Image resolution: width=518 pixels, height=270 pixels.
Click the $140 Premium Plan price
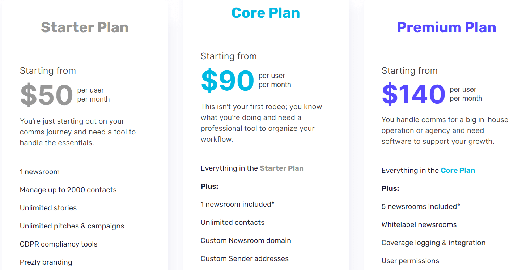(x=413, y=94)
